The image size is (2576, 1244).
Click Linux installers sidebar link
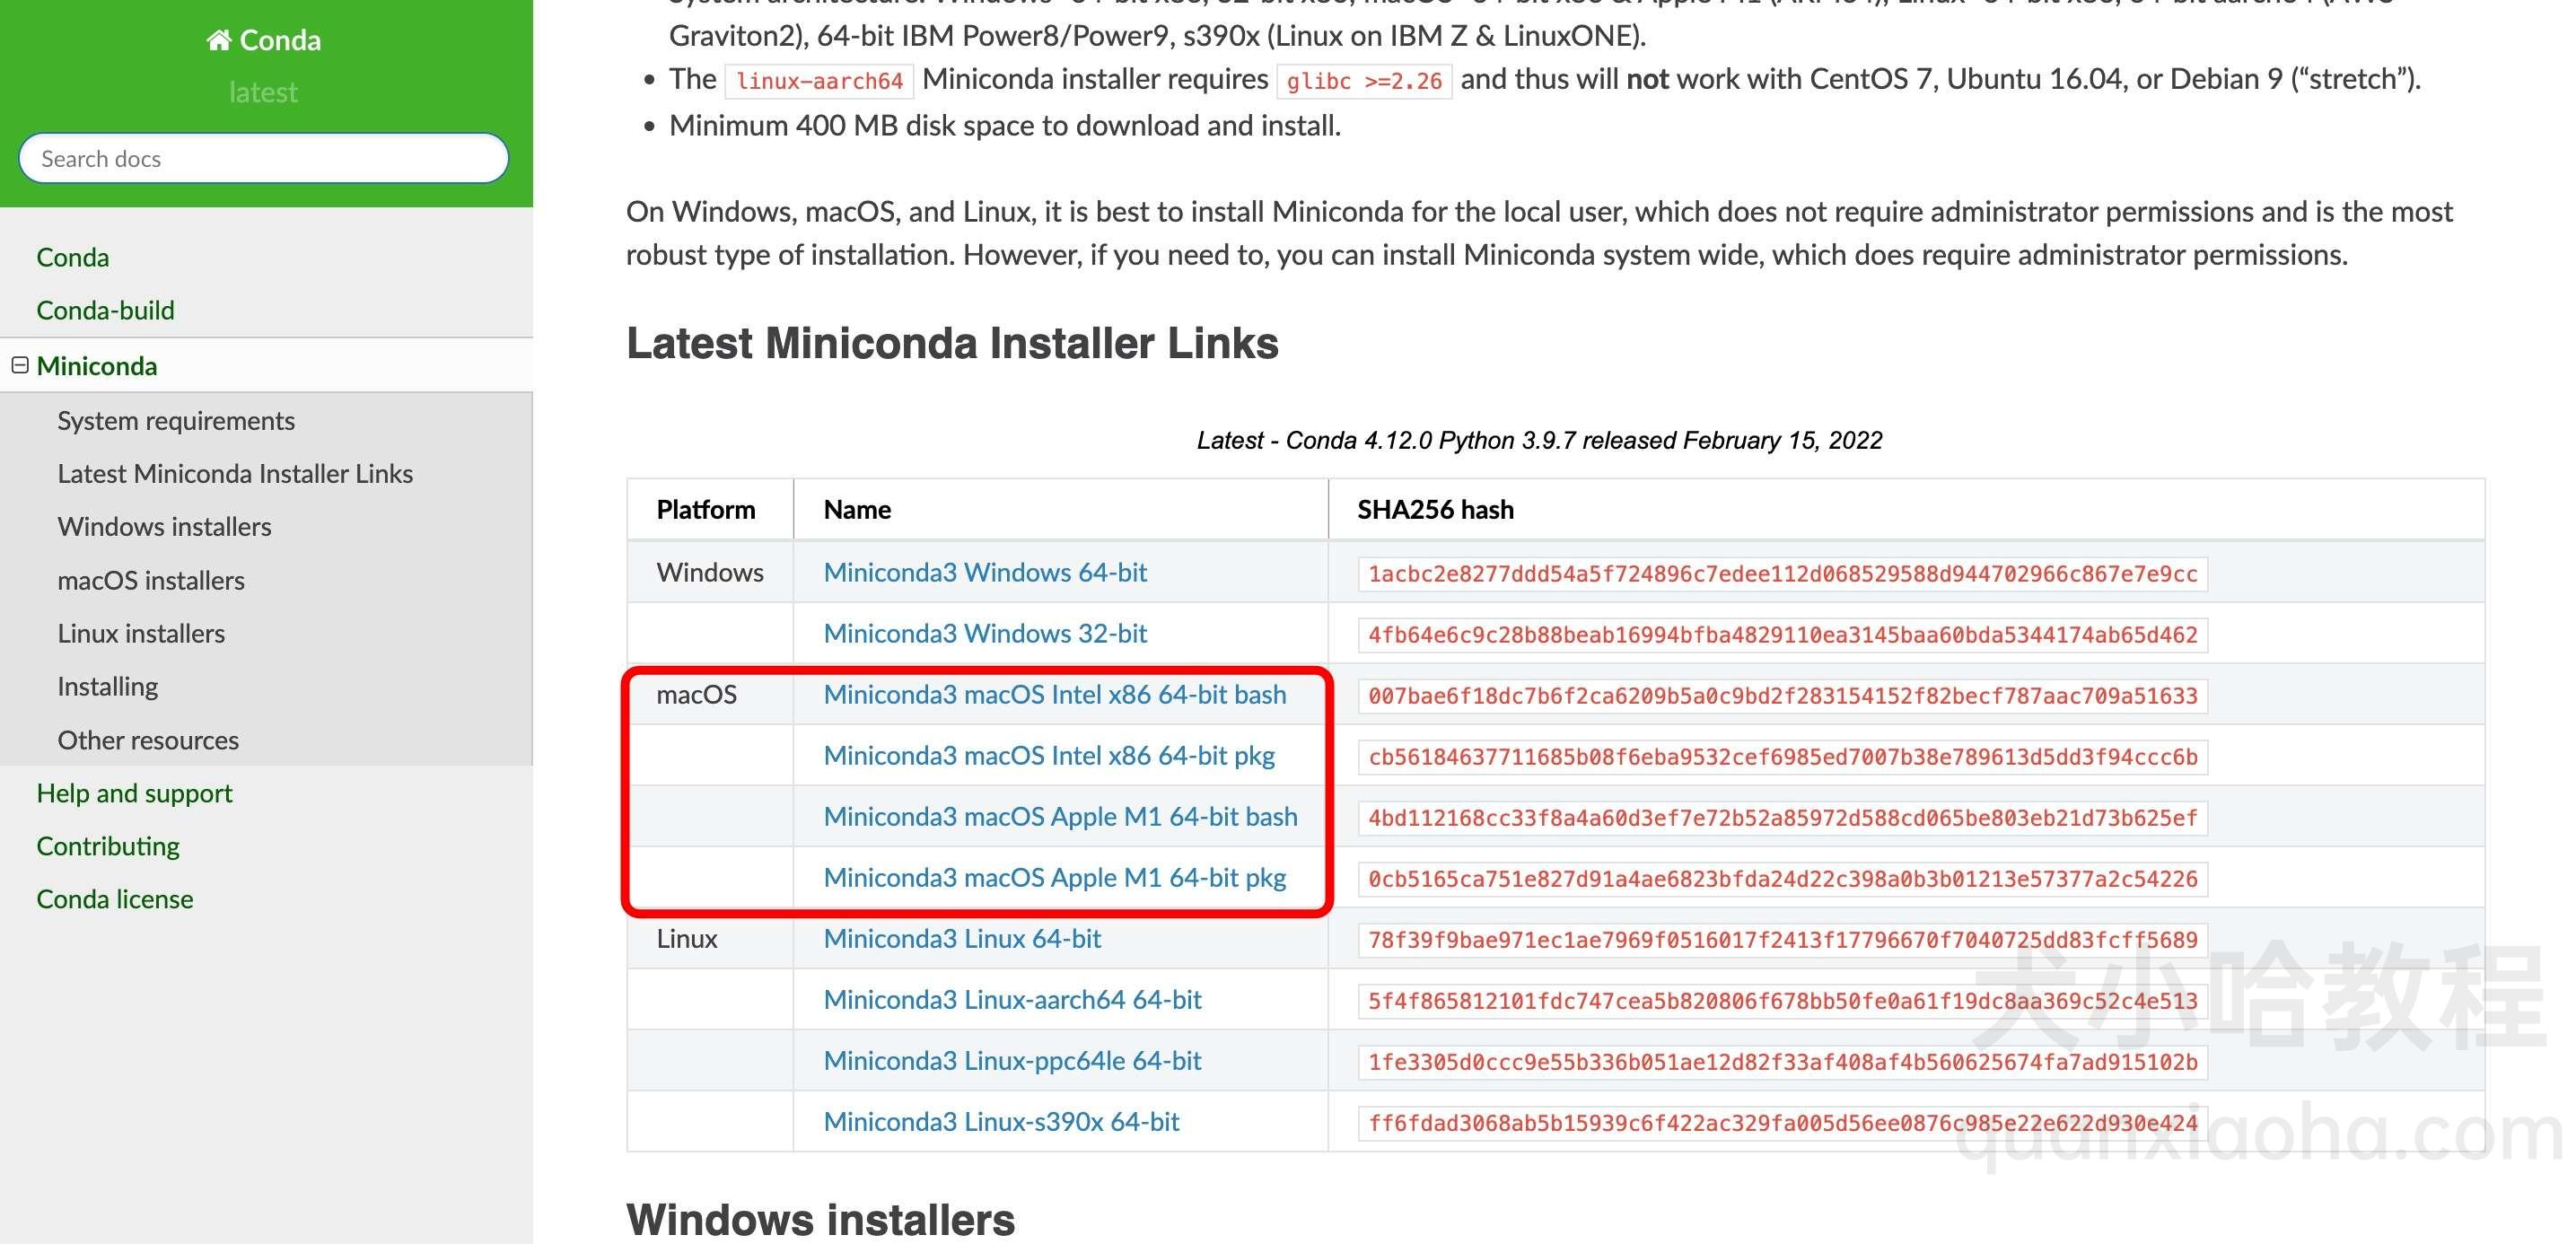pyautogui.click(x=141, y=631)
